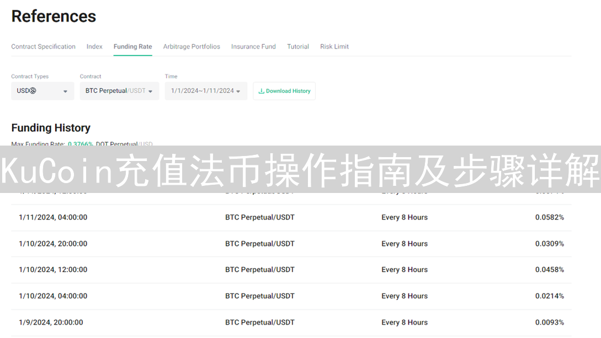Open the Arbitrage Portfolios tab
Screen dimensions: 601x338
(192, 46)
